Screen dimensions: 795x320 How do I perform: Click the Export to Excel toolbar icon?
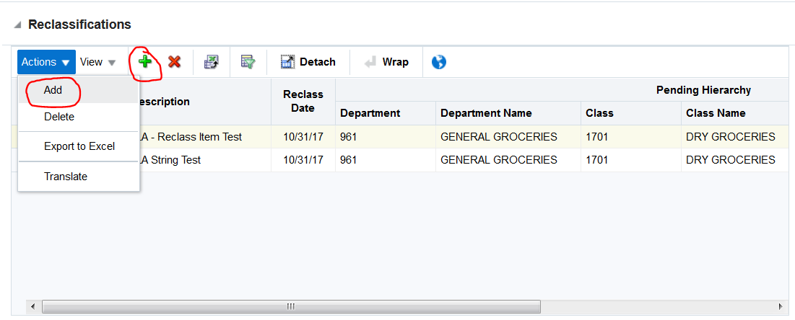pyautogui.click(x=212, y=62)
